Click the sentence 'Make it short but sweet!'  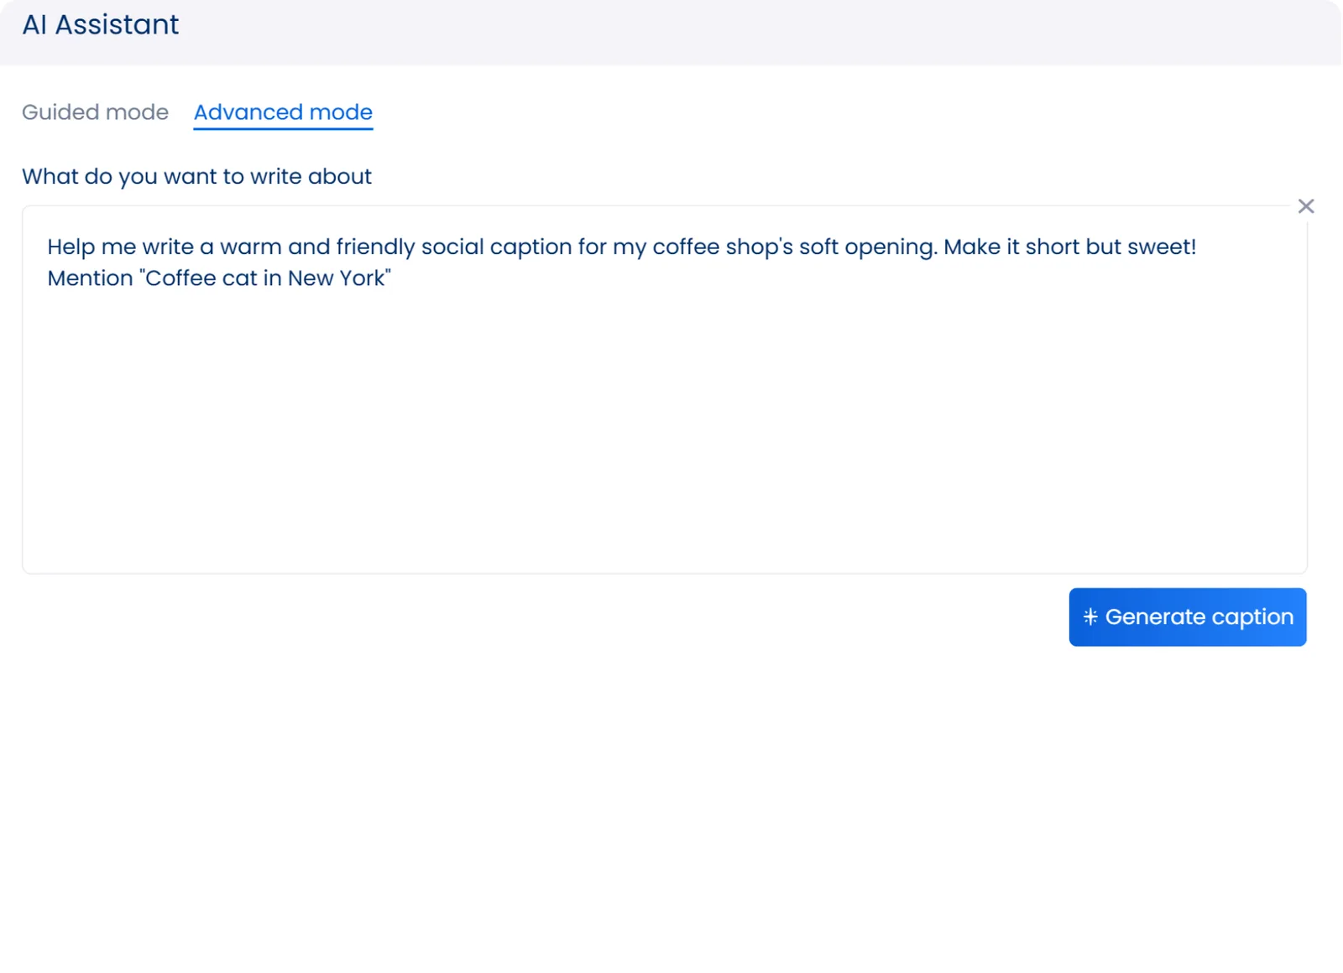point(1069,247)
